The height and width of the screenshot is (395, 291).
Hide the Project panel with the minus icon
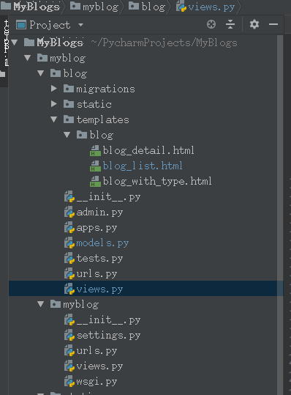273,24
